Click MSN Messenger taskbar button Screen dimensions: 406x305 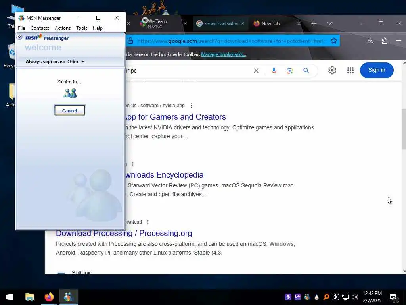coord(69,297)
